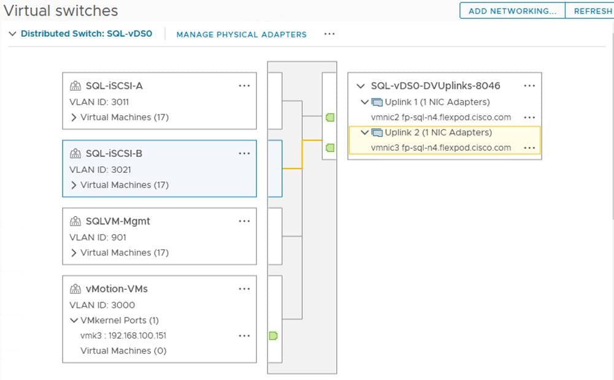Open Manage Physical Adapters
The width and height of the screenshot is (614, 380).
(x=241, y=34)
